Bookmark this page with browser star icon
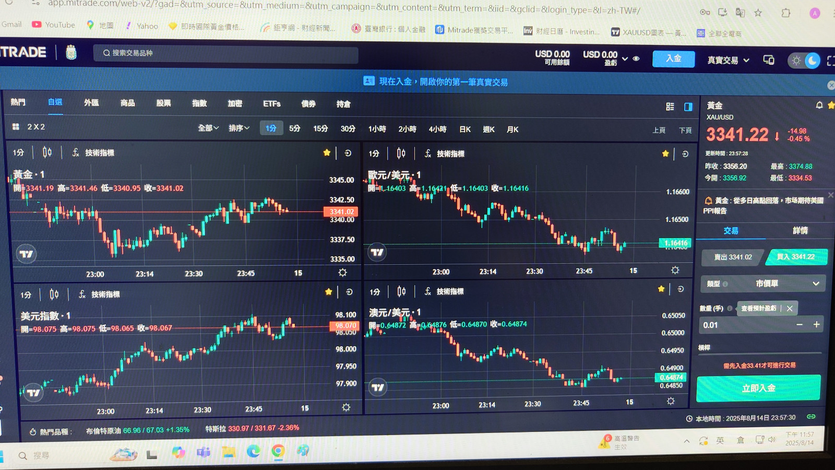Viewport: 835px width, 470px height. [x=758, y=13]
